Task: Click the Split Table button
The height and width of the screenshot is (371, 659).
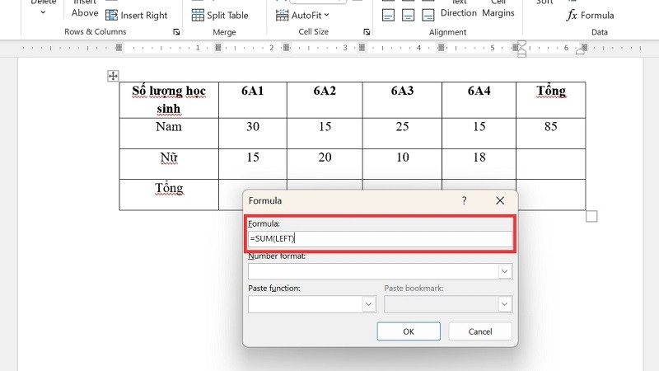Action: (x=219, y=15)
